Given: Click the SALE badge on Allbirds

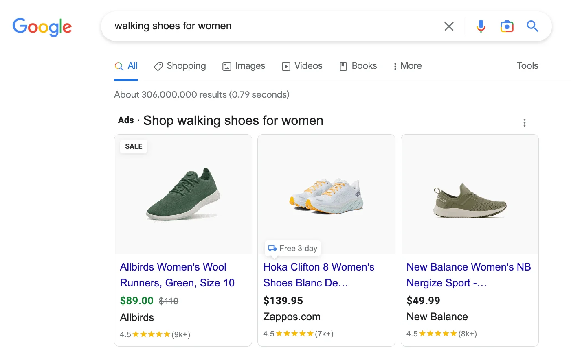Looking at the screenshot, I should click(x=134, y=146).
